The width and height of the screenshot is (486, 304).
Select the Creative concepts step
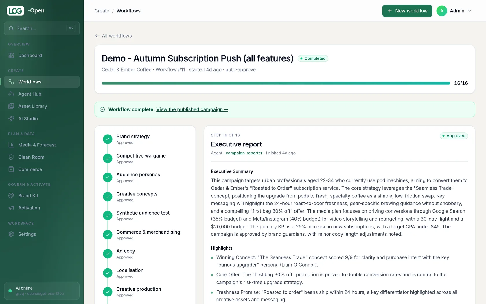point(145,197)
